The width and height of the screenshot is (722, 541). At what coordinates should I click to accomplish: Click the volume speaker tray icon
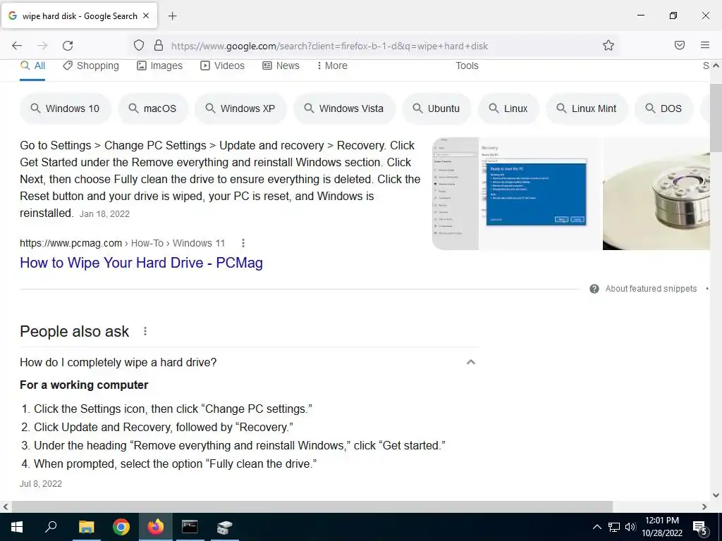pos(630,527)
